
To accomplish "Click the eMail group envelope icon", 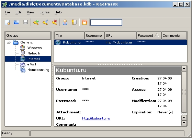I will [x=23, y=64].
